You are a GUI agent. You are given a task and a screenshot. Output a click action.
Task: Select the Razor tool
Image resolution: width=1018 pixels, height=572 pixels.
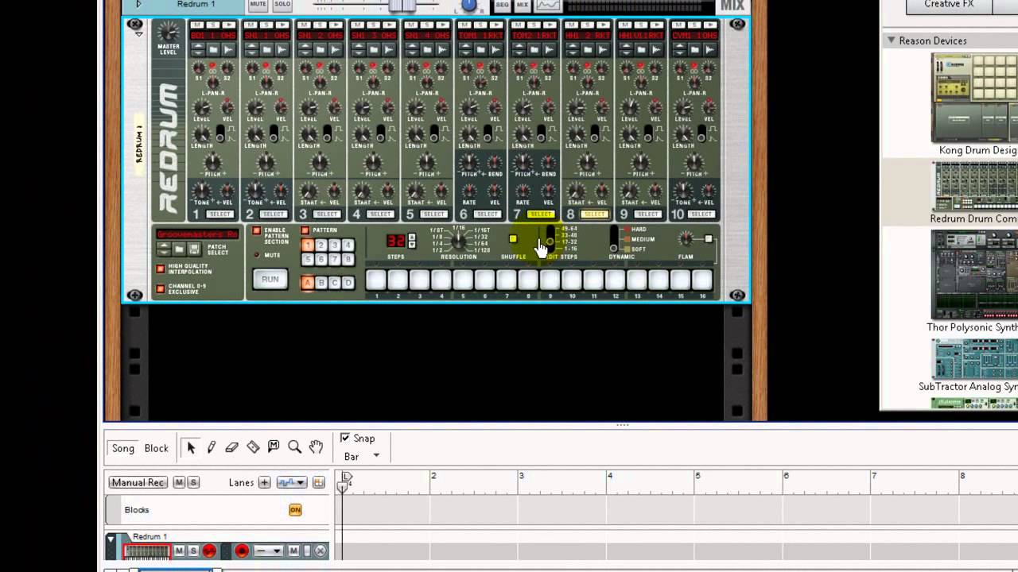coord(253,448)
